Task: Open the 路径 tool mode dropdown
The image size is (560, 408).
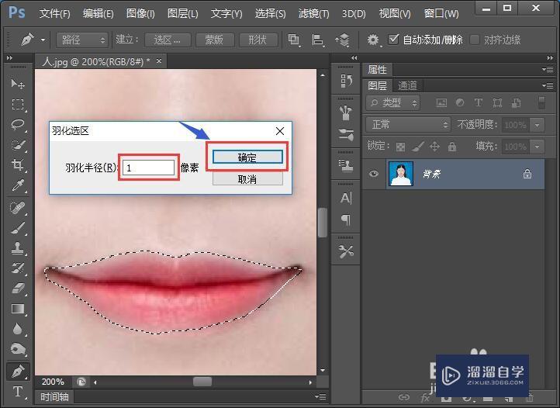Action: (81, 40)
